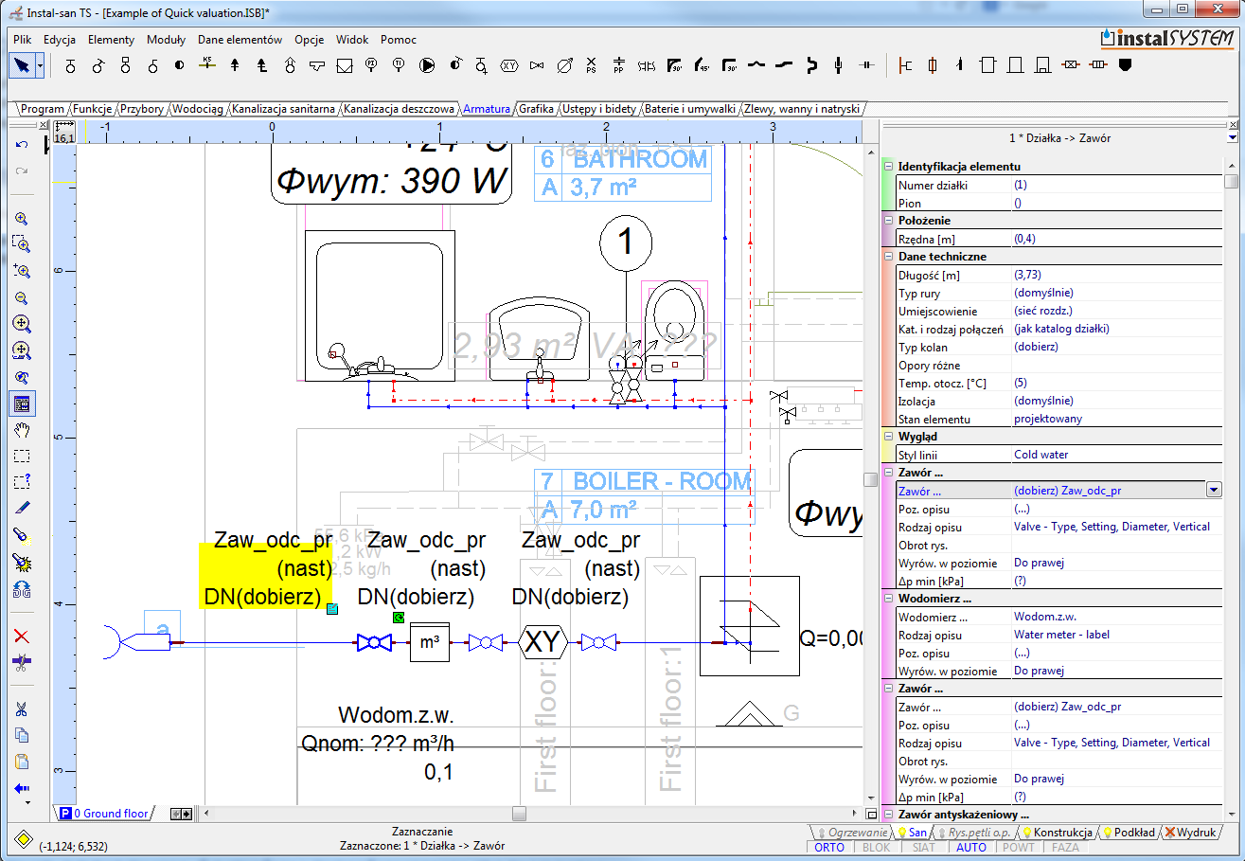Select the pump play-circle icon in toolbar
This screenshot has width=1245, height=861.
point(427,65)
